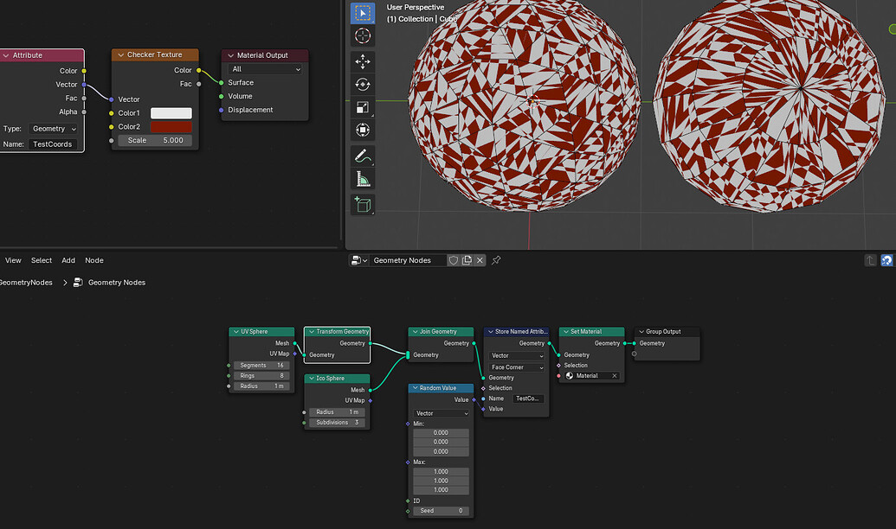Collapse the Material Output node
This screenshot has width=896, height=529.
pos(230,55)
